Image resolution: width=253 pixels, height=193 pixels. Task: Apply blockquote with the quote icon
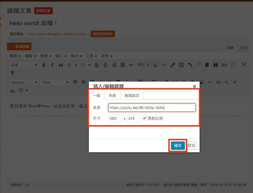click(61, 65)
